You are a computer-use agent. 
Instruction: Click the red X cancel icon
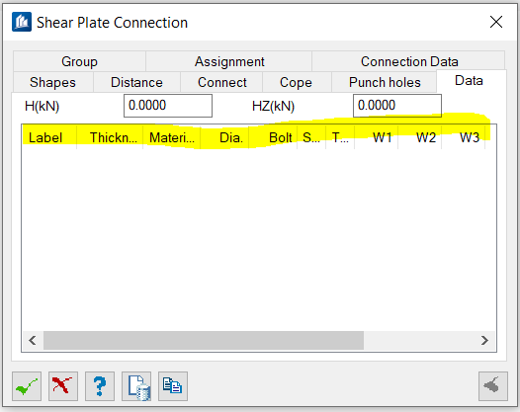click(63, 386)
